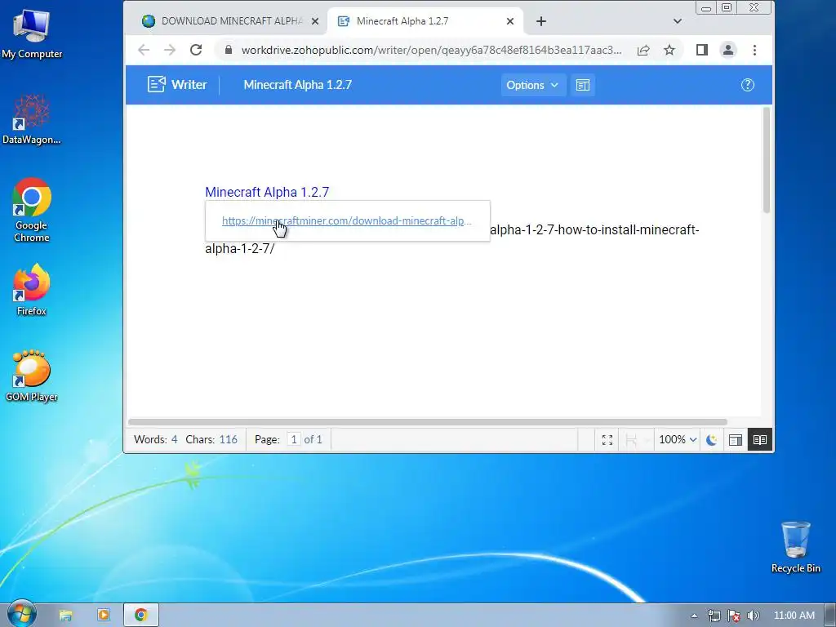Open DataWagon desktop shortcut
The image size is (836, 627).
(x=32, y=119)
